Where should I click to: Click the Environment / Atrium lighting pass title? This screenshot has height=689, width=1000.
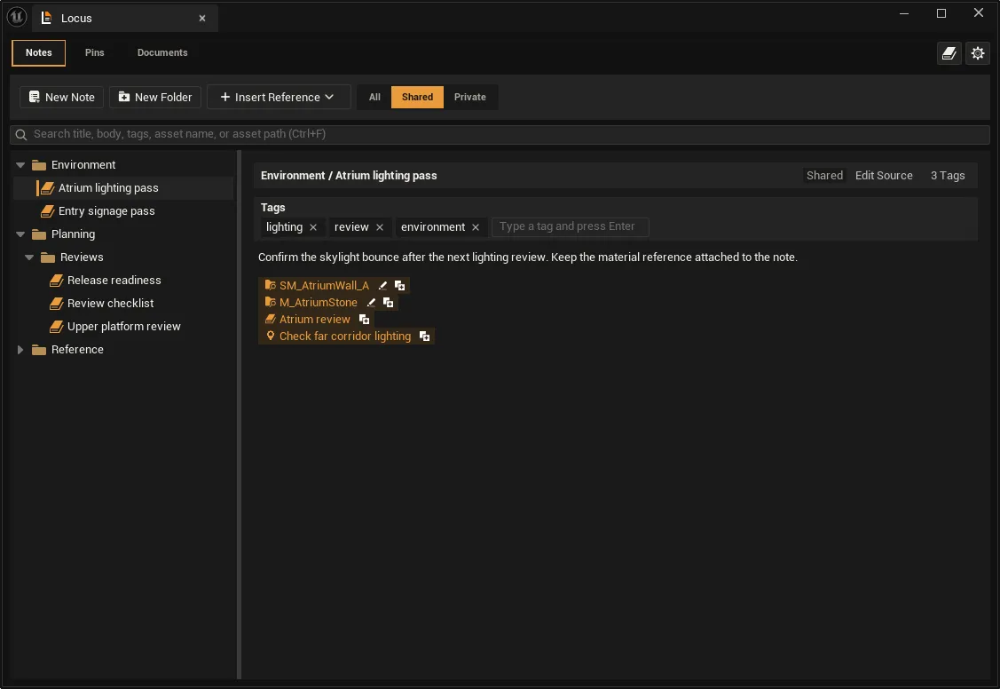(349, 176)
